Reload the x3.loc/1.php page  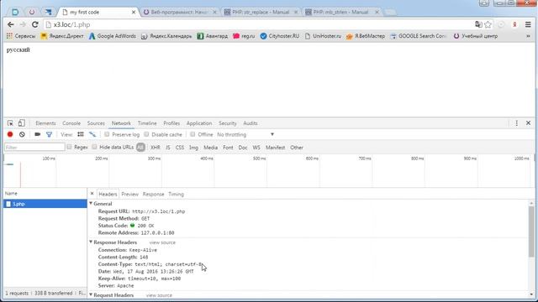35,24
